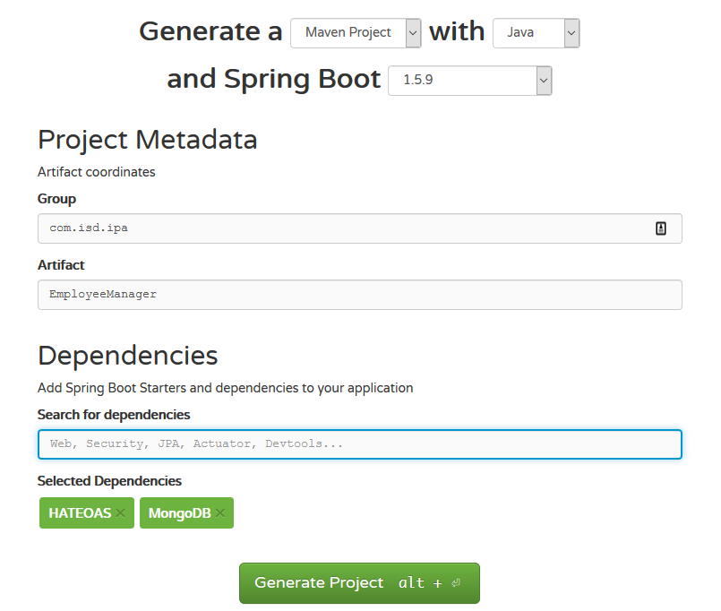Remove the HATEOAS dependency via its X

point(121,513)
